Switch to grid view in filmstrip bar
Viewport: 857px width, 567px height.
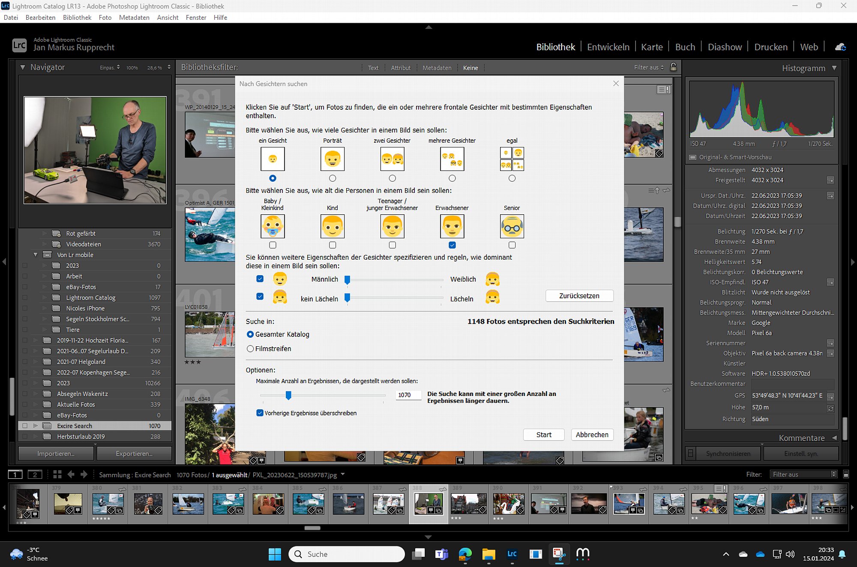57,474
